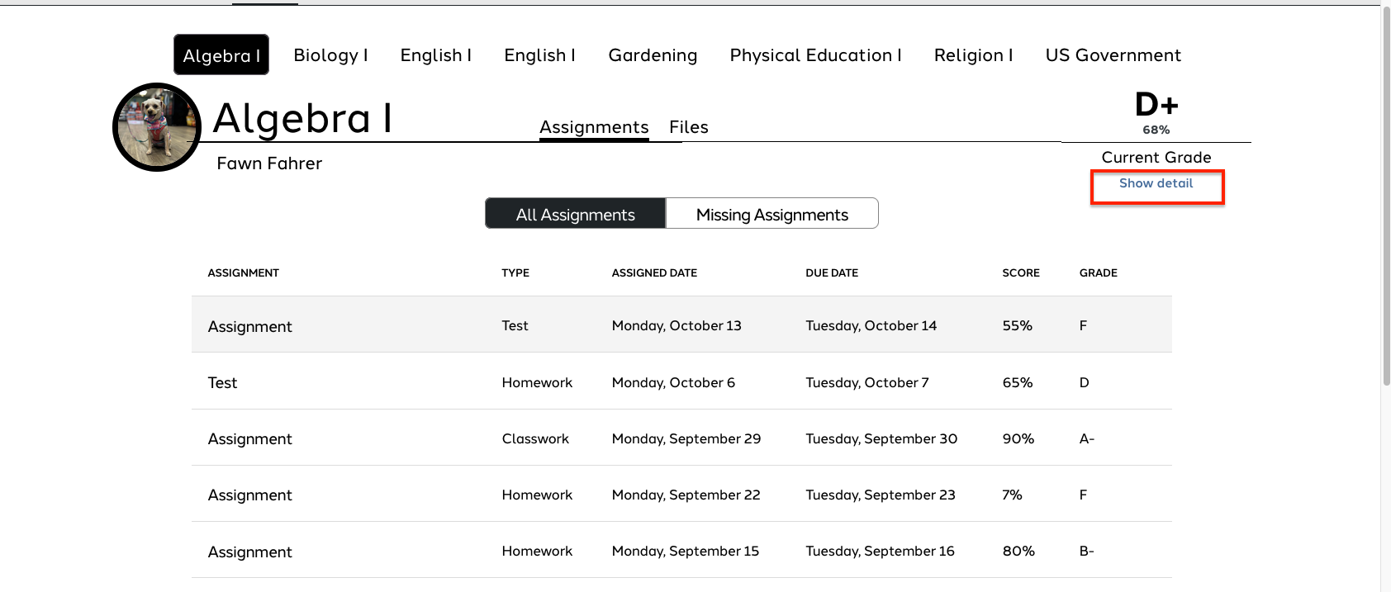
Task: Switch to the Gardening course tab
Action: [653, 55]
